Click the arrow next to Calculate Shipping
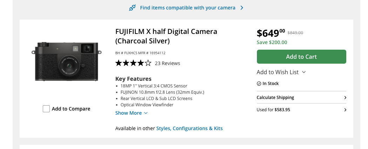This screenshot has height=149, width=368. pos(345,98)
